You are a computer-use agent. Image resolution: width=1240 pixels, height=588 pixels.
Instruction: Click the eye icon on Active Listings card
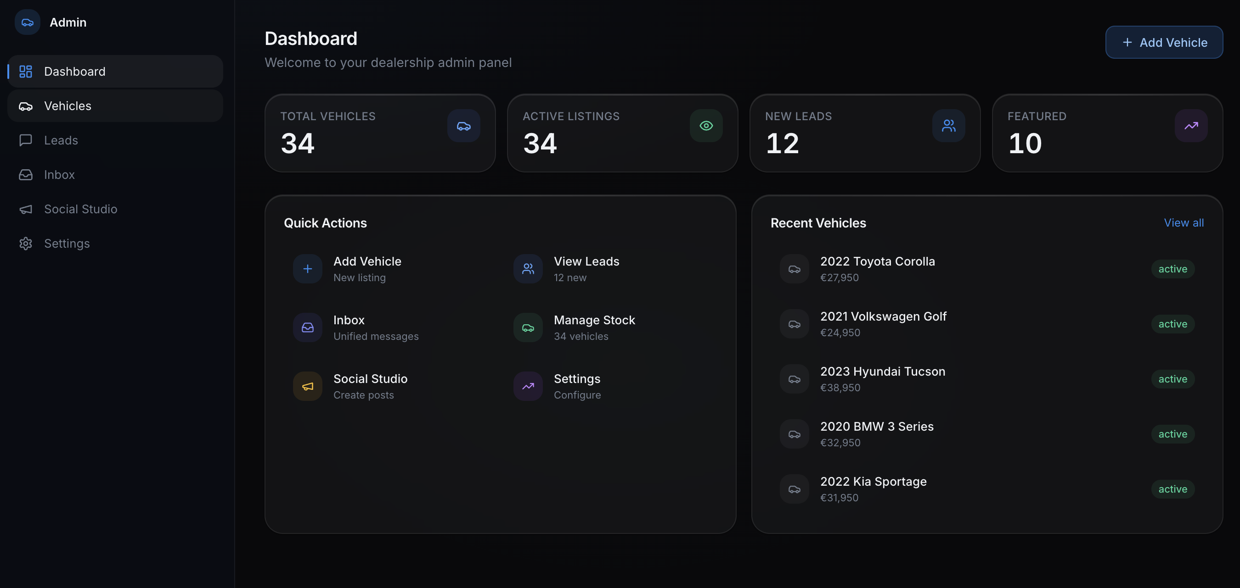tap(706, 126)
